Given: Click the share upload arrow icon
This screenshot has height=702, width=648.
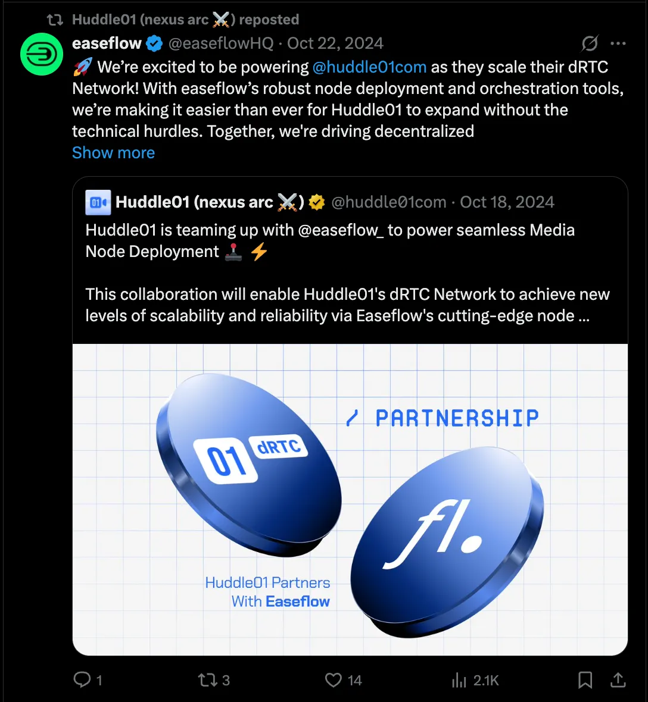Looking at the screenshot, I should click(618, 679).
